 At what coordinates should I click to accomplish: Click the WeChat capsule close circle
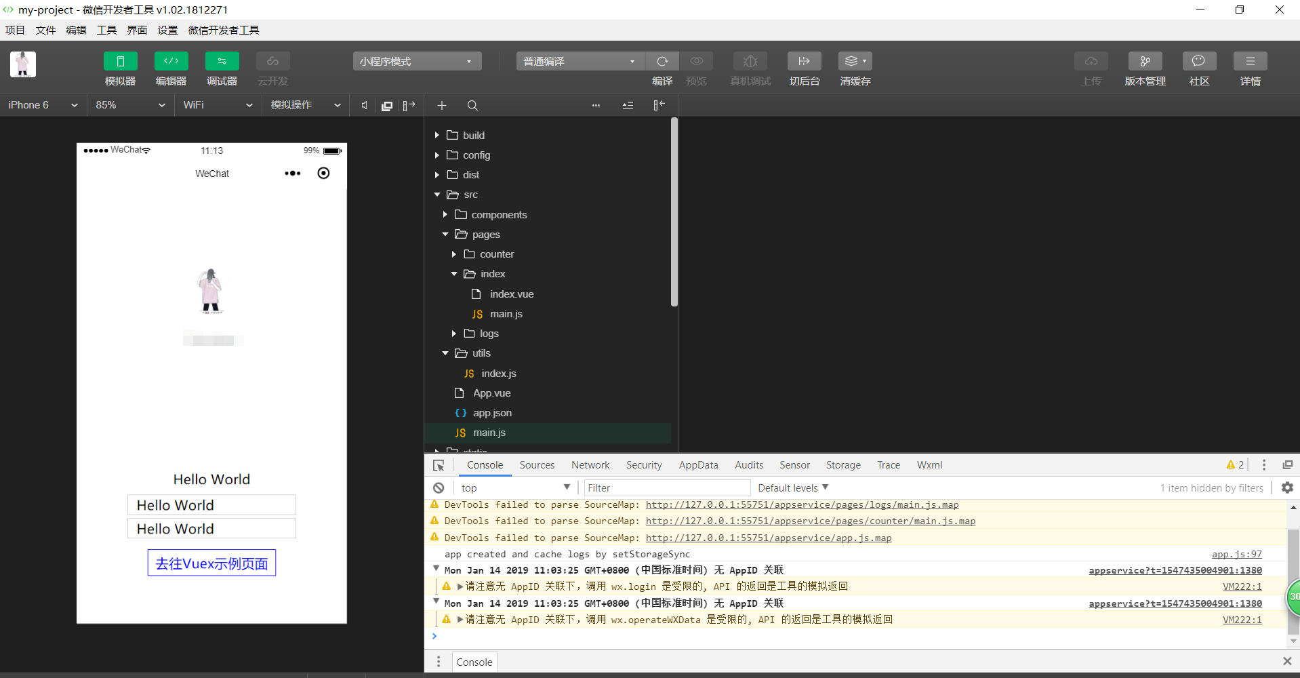(323, 173)
